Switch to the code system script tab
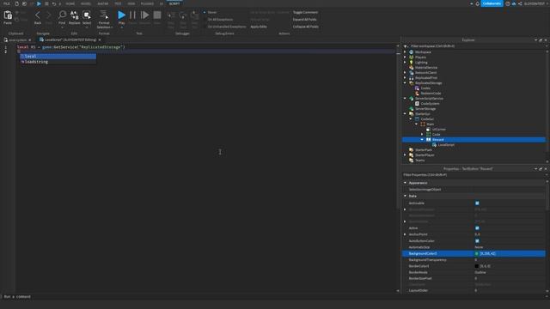 tap(17, 40)
